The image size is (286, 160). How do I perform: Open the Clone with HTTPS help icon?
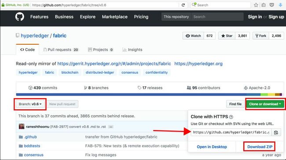pyautogui.click(x=231, y=117)
